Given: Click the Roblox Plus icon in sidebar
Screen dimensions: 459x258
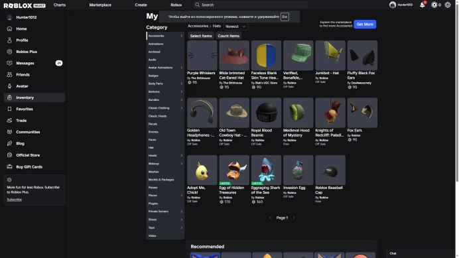Looking at the screenshot, I should point(10,52).
